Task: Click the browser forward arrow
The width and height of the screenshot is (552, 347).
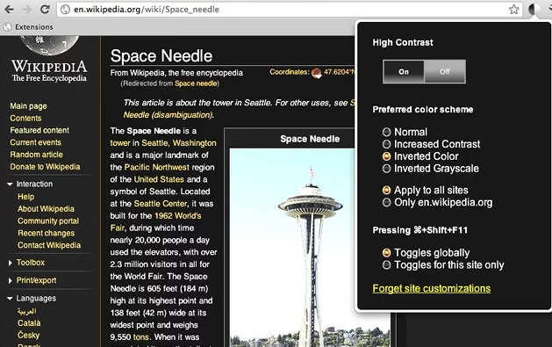Action: point(27,9)
